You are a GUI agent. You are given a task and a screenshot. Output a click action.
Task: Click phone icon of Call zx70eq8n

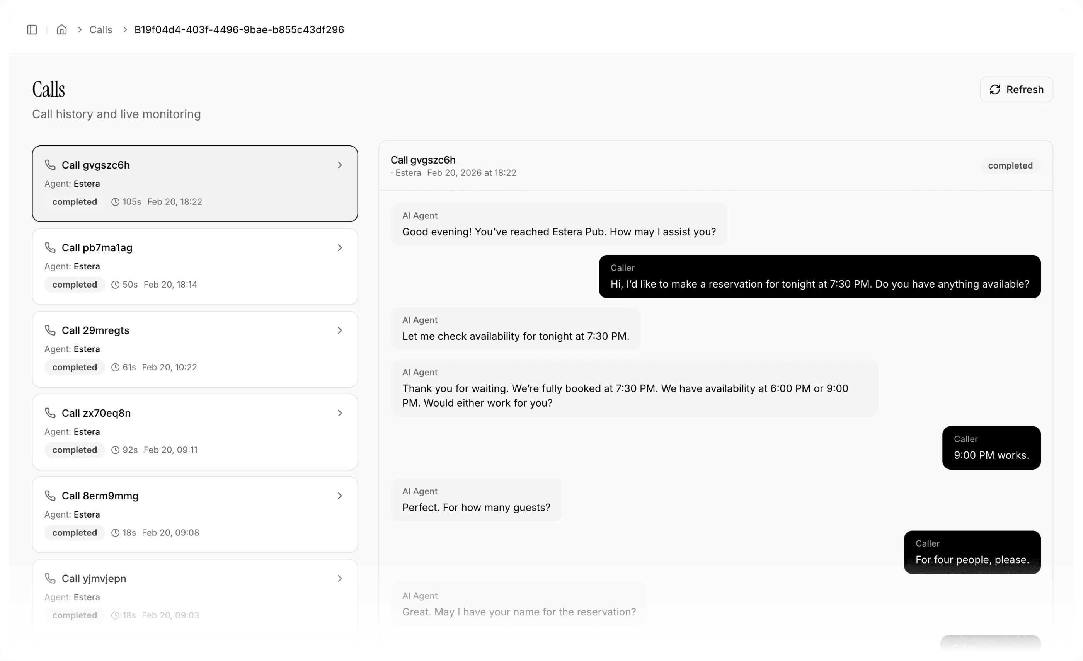tap(50, 413)
